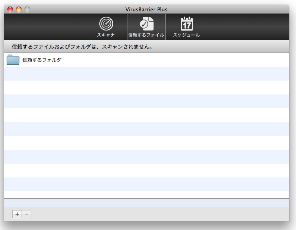Add a trusted folder with plus button
The height and width of the screenshot is (230, 296).
point(17,214)
